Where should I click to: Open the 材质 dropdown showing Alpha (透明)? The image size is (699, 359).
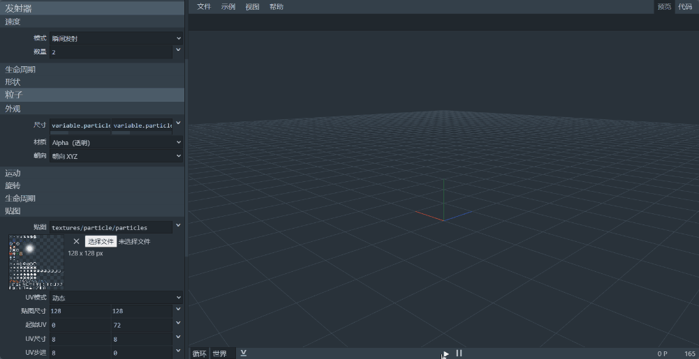click(x=117, y=142)
